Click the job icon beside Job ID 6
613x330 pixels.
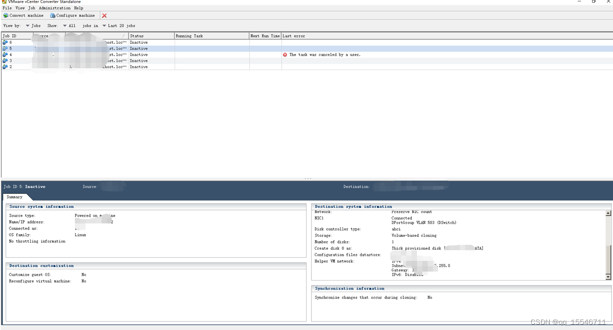(x=4, y=42)
